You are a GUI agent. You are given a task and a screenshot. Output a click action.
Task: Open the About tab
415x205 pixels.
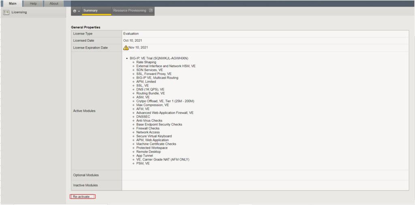(54, 4)
